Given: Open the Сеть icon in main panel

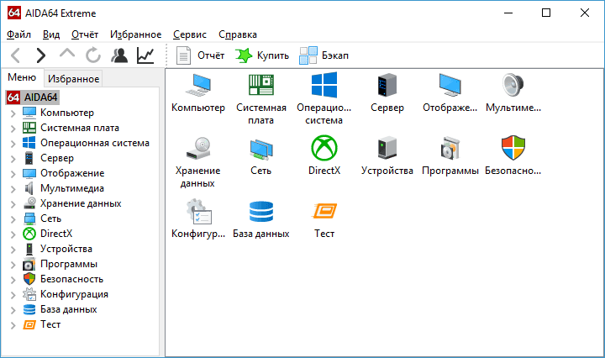Looking at the screenshot, I should click(x=261, y=150).
